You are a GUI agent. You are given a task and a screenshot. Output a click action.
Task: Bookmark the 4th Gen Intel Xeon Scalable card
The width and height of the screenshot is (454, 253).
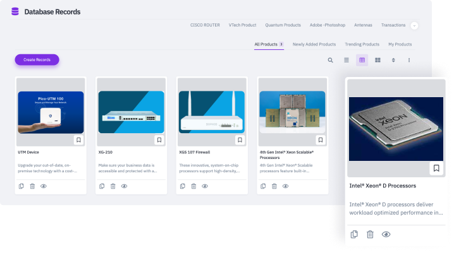coord(321,140)
